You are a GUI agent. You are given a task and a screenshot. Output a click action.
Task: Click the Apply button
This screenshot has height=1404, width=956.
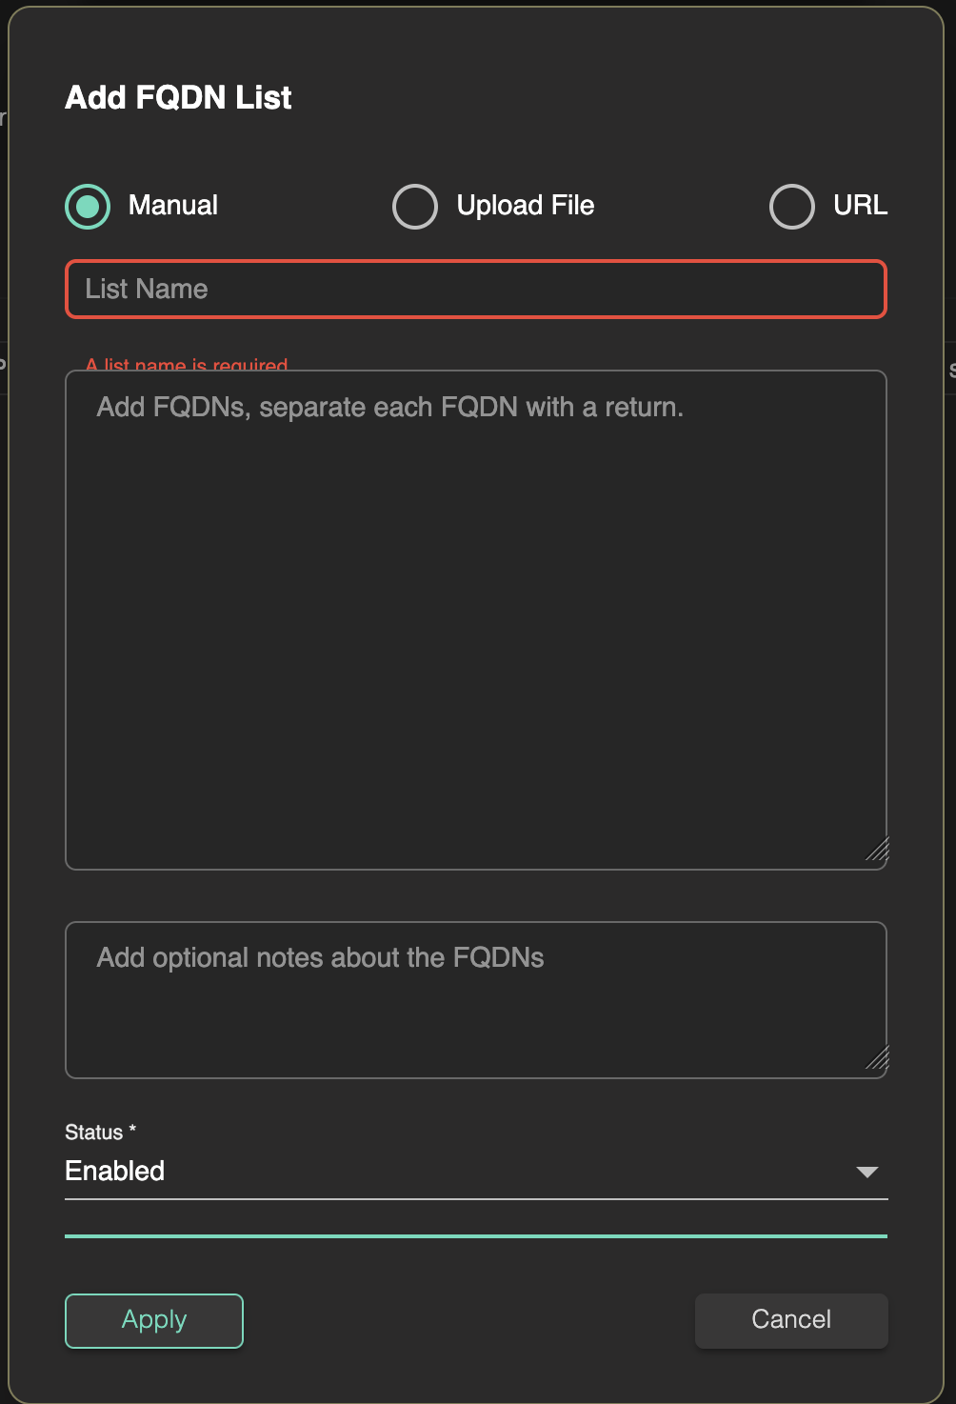[153, 1320]
